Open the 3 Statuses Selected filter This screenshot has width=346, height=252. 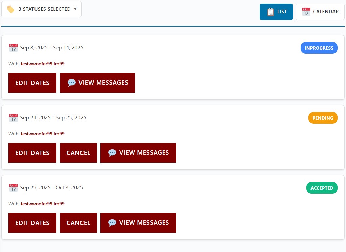coord(42,9)
